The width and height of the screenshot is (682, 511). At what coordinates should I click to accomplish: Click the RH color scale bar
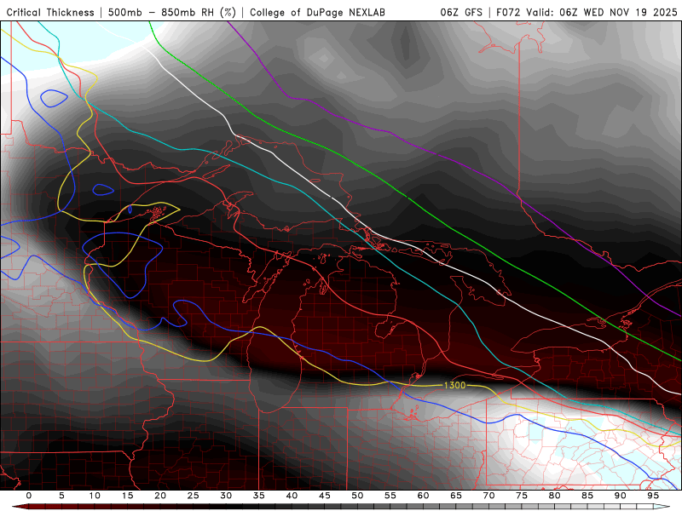coord(341,507)
